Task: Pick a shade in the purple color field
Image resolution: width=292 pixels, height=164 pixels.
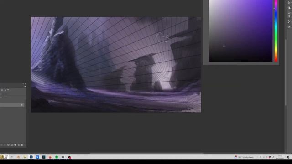Action: point(240,31)
